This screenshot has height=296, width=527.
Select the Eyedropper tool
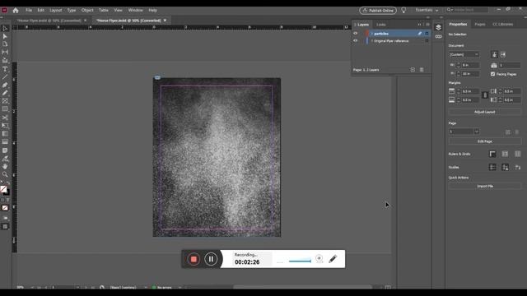pyautogui.click(x=5, y=158)
